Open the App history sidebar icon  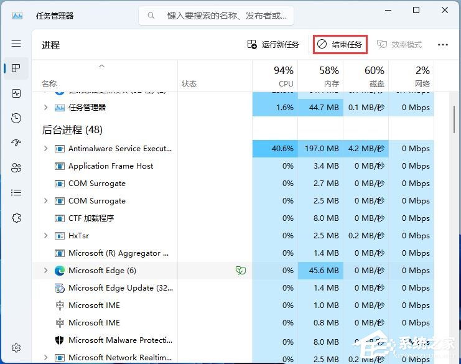(x=16, y=118)
